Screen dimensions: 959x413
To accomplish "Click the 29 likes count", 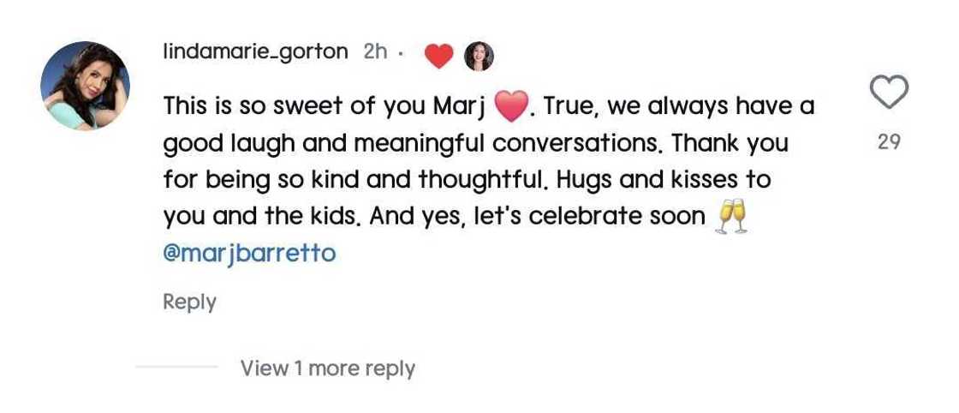I will coord(889,142).
